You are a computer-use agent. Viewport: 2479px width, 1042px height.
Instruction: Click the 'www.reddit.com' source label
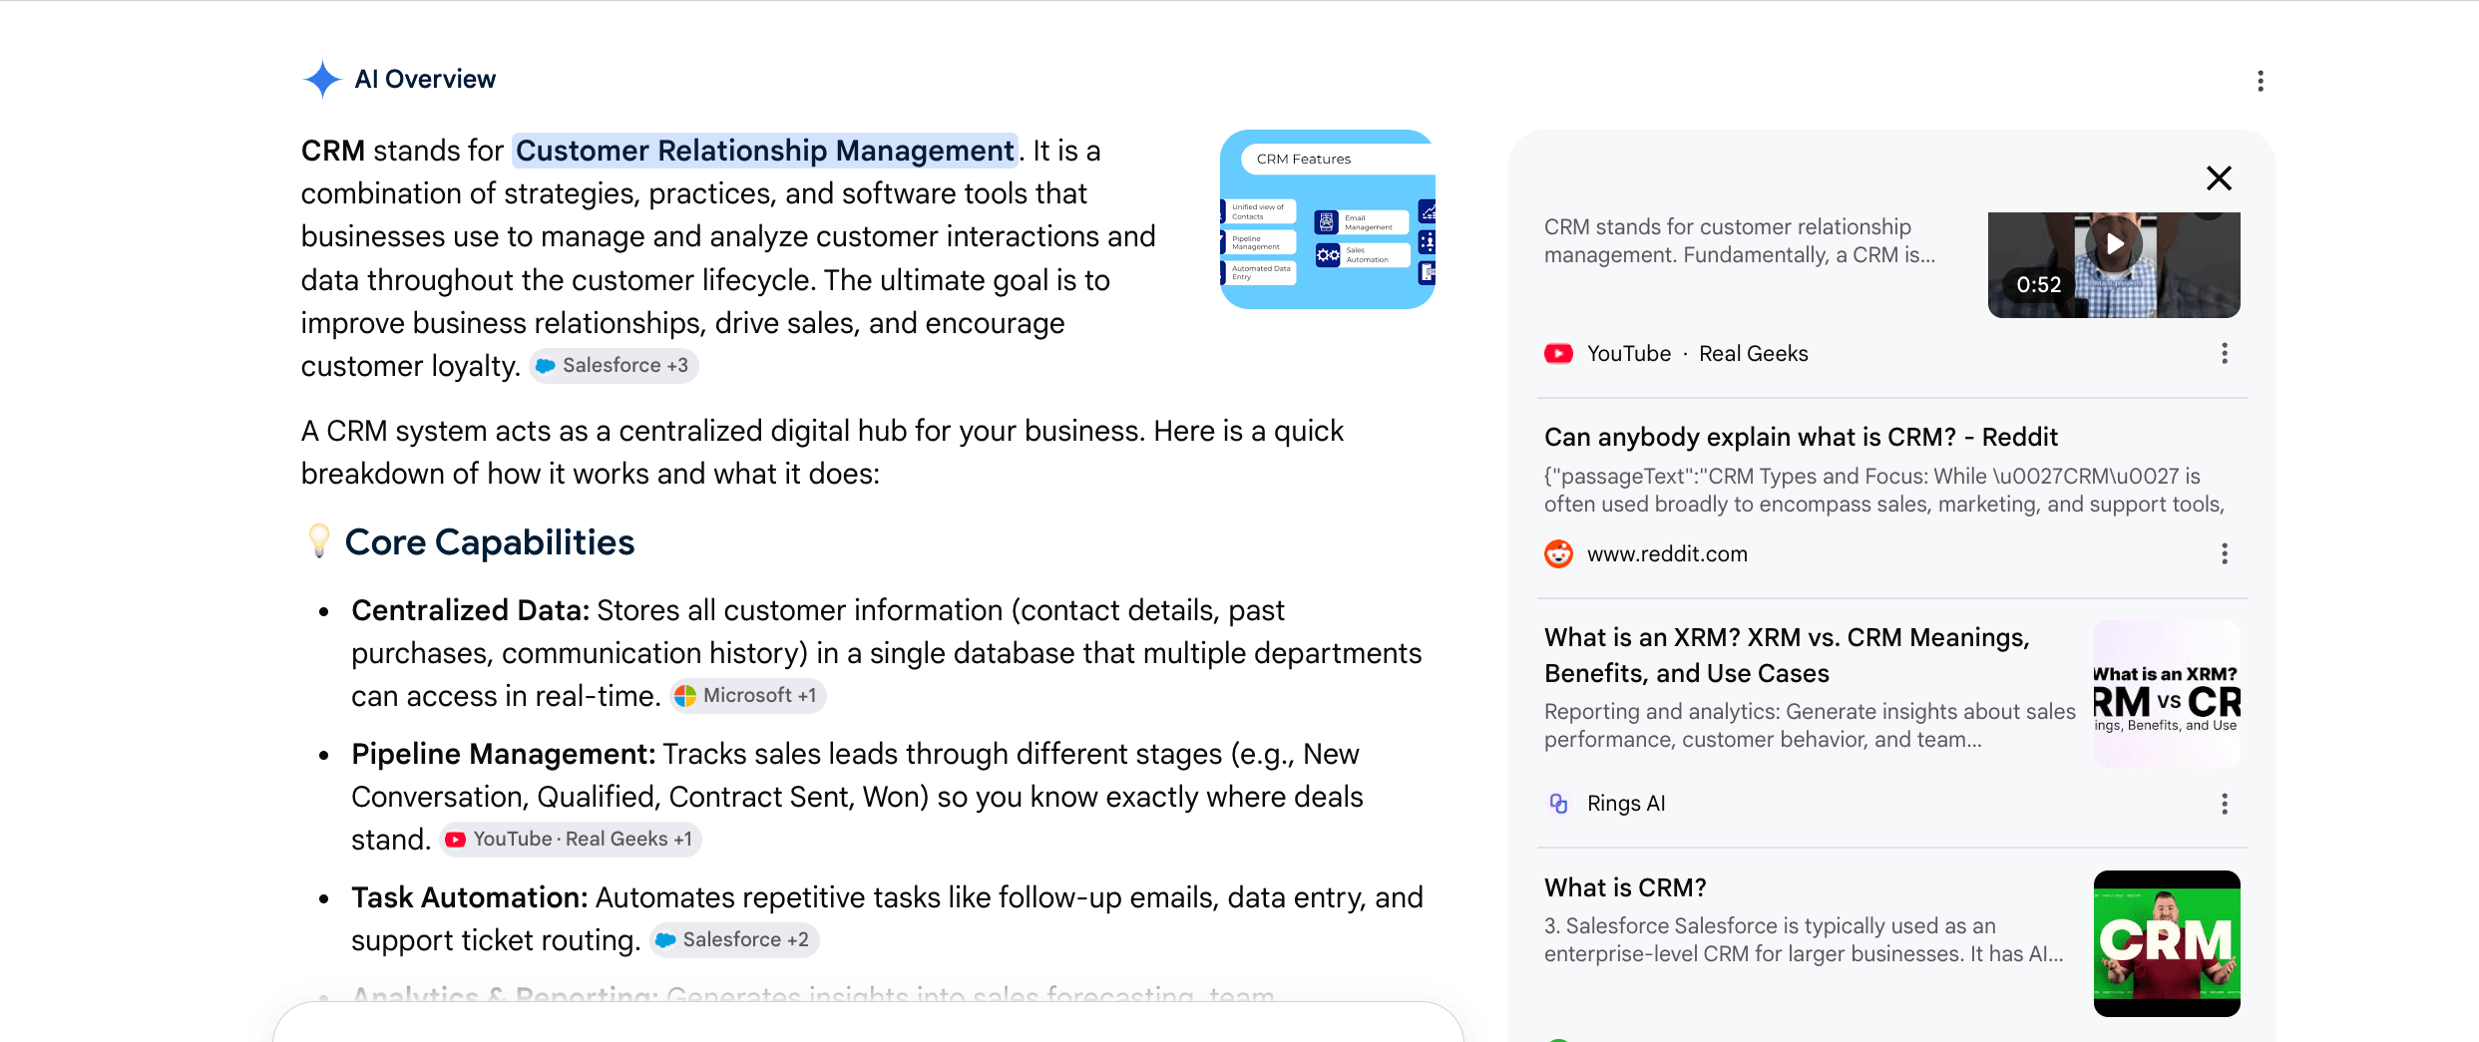point(1667,553)
